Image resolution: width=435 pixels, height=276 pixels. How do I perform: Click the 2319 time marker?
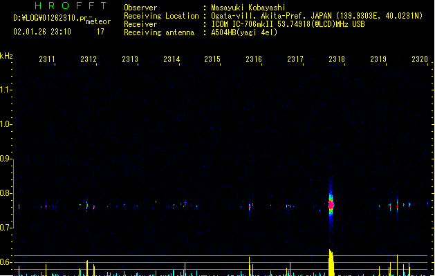[x=378, y=59]
